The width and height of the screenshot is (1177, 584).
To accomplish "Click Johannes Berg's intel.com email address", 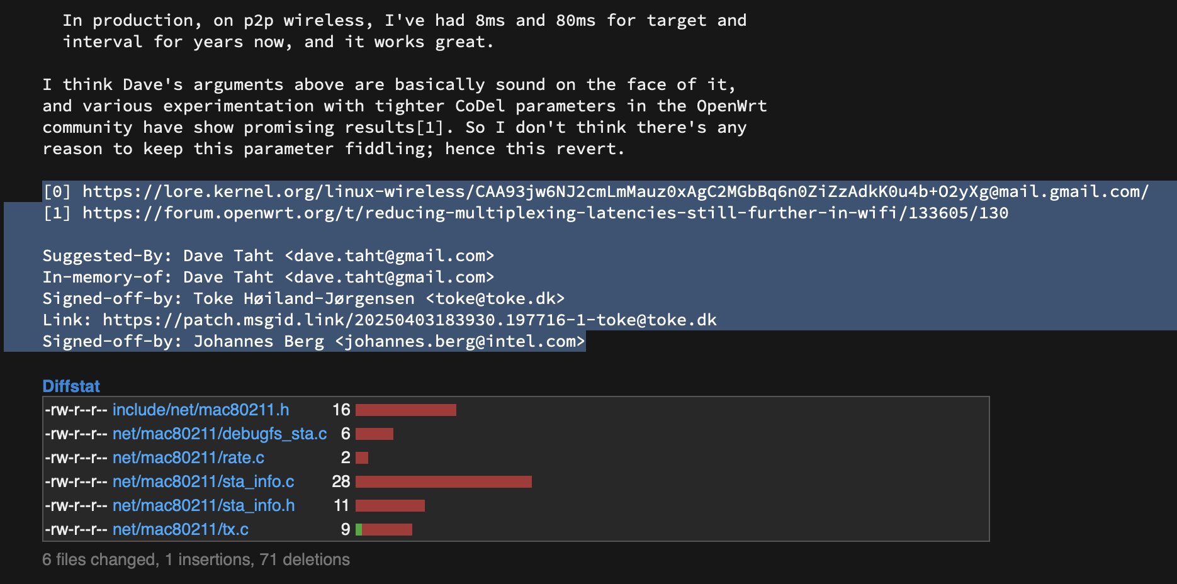I will pos(460,341).
